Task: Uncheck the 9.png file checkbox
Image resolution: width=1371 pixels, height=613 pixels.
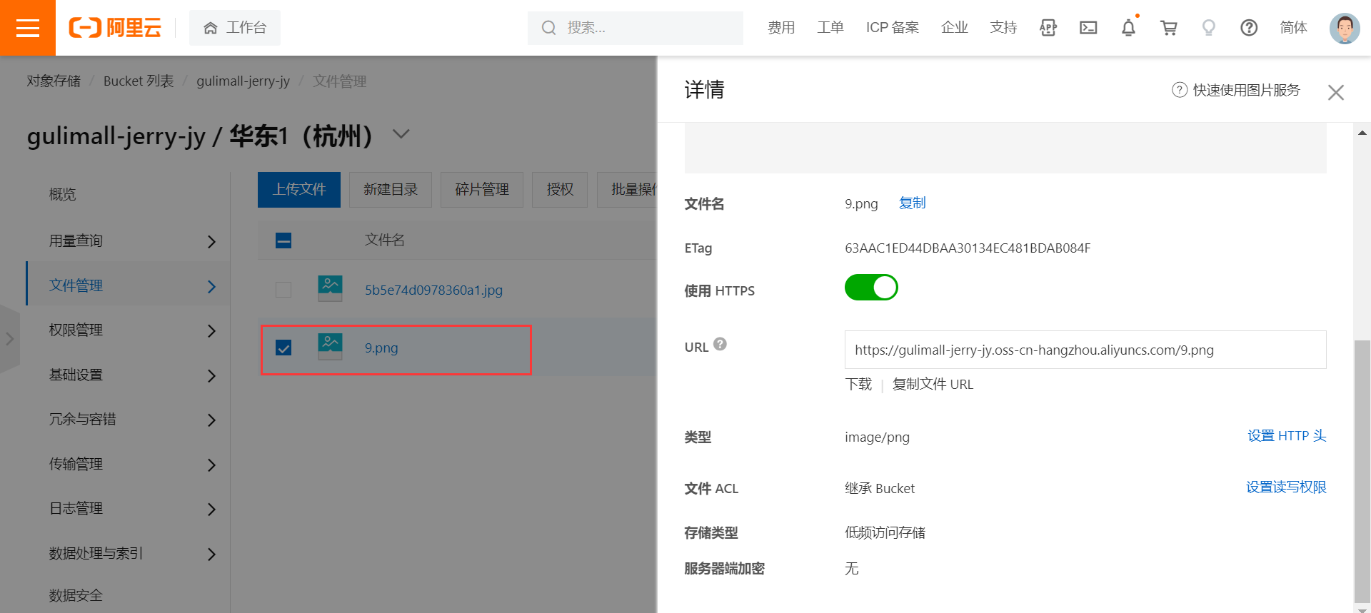Action: pos(283,348)
